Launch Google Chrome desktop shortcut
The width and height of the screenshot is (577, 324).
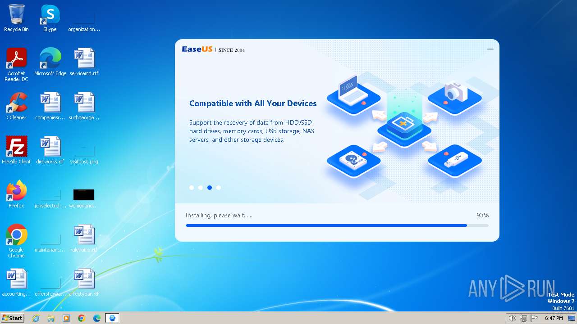coord(16,241)
